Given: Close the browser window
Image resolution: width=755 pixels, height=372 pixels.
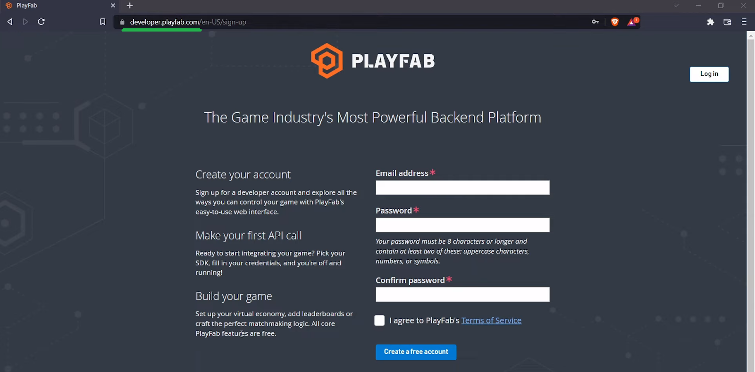Looking at the screenshot, I should (x=744, y=6).
